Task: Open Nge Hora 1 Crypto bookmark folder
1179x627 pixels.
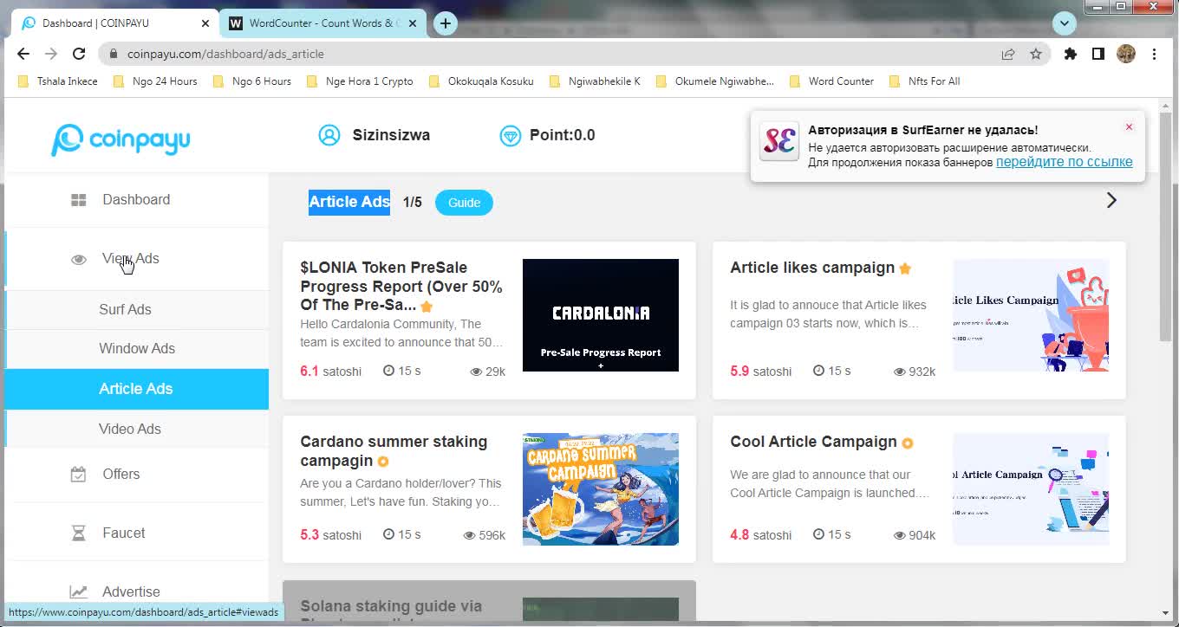Action: point(360,81)
